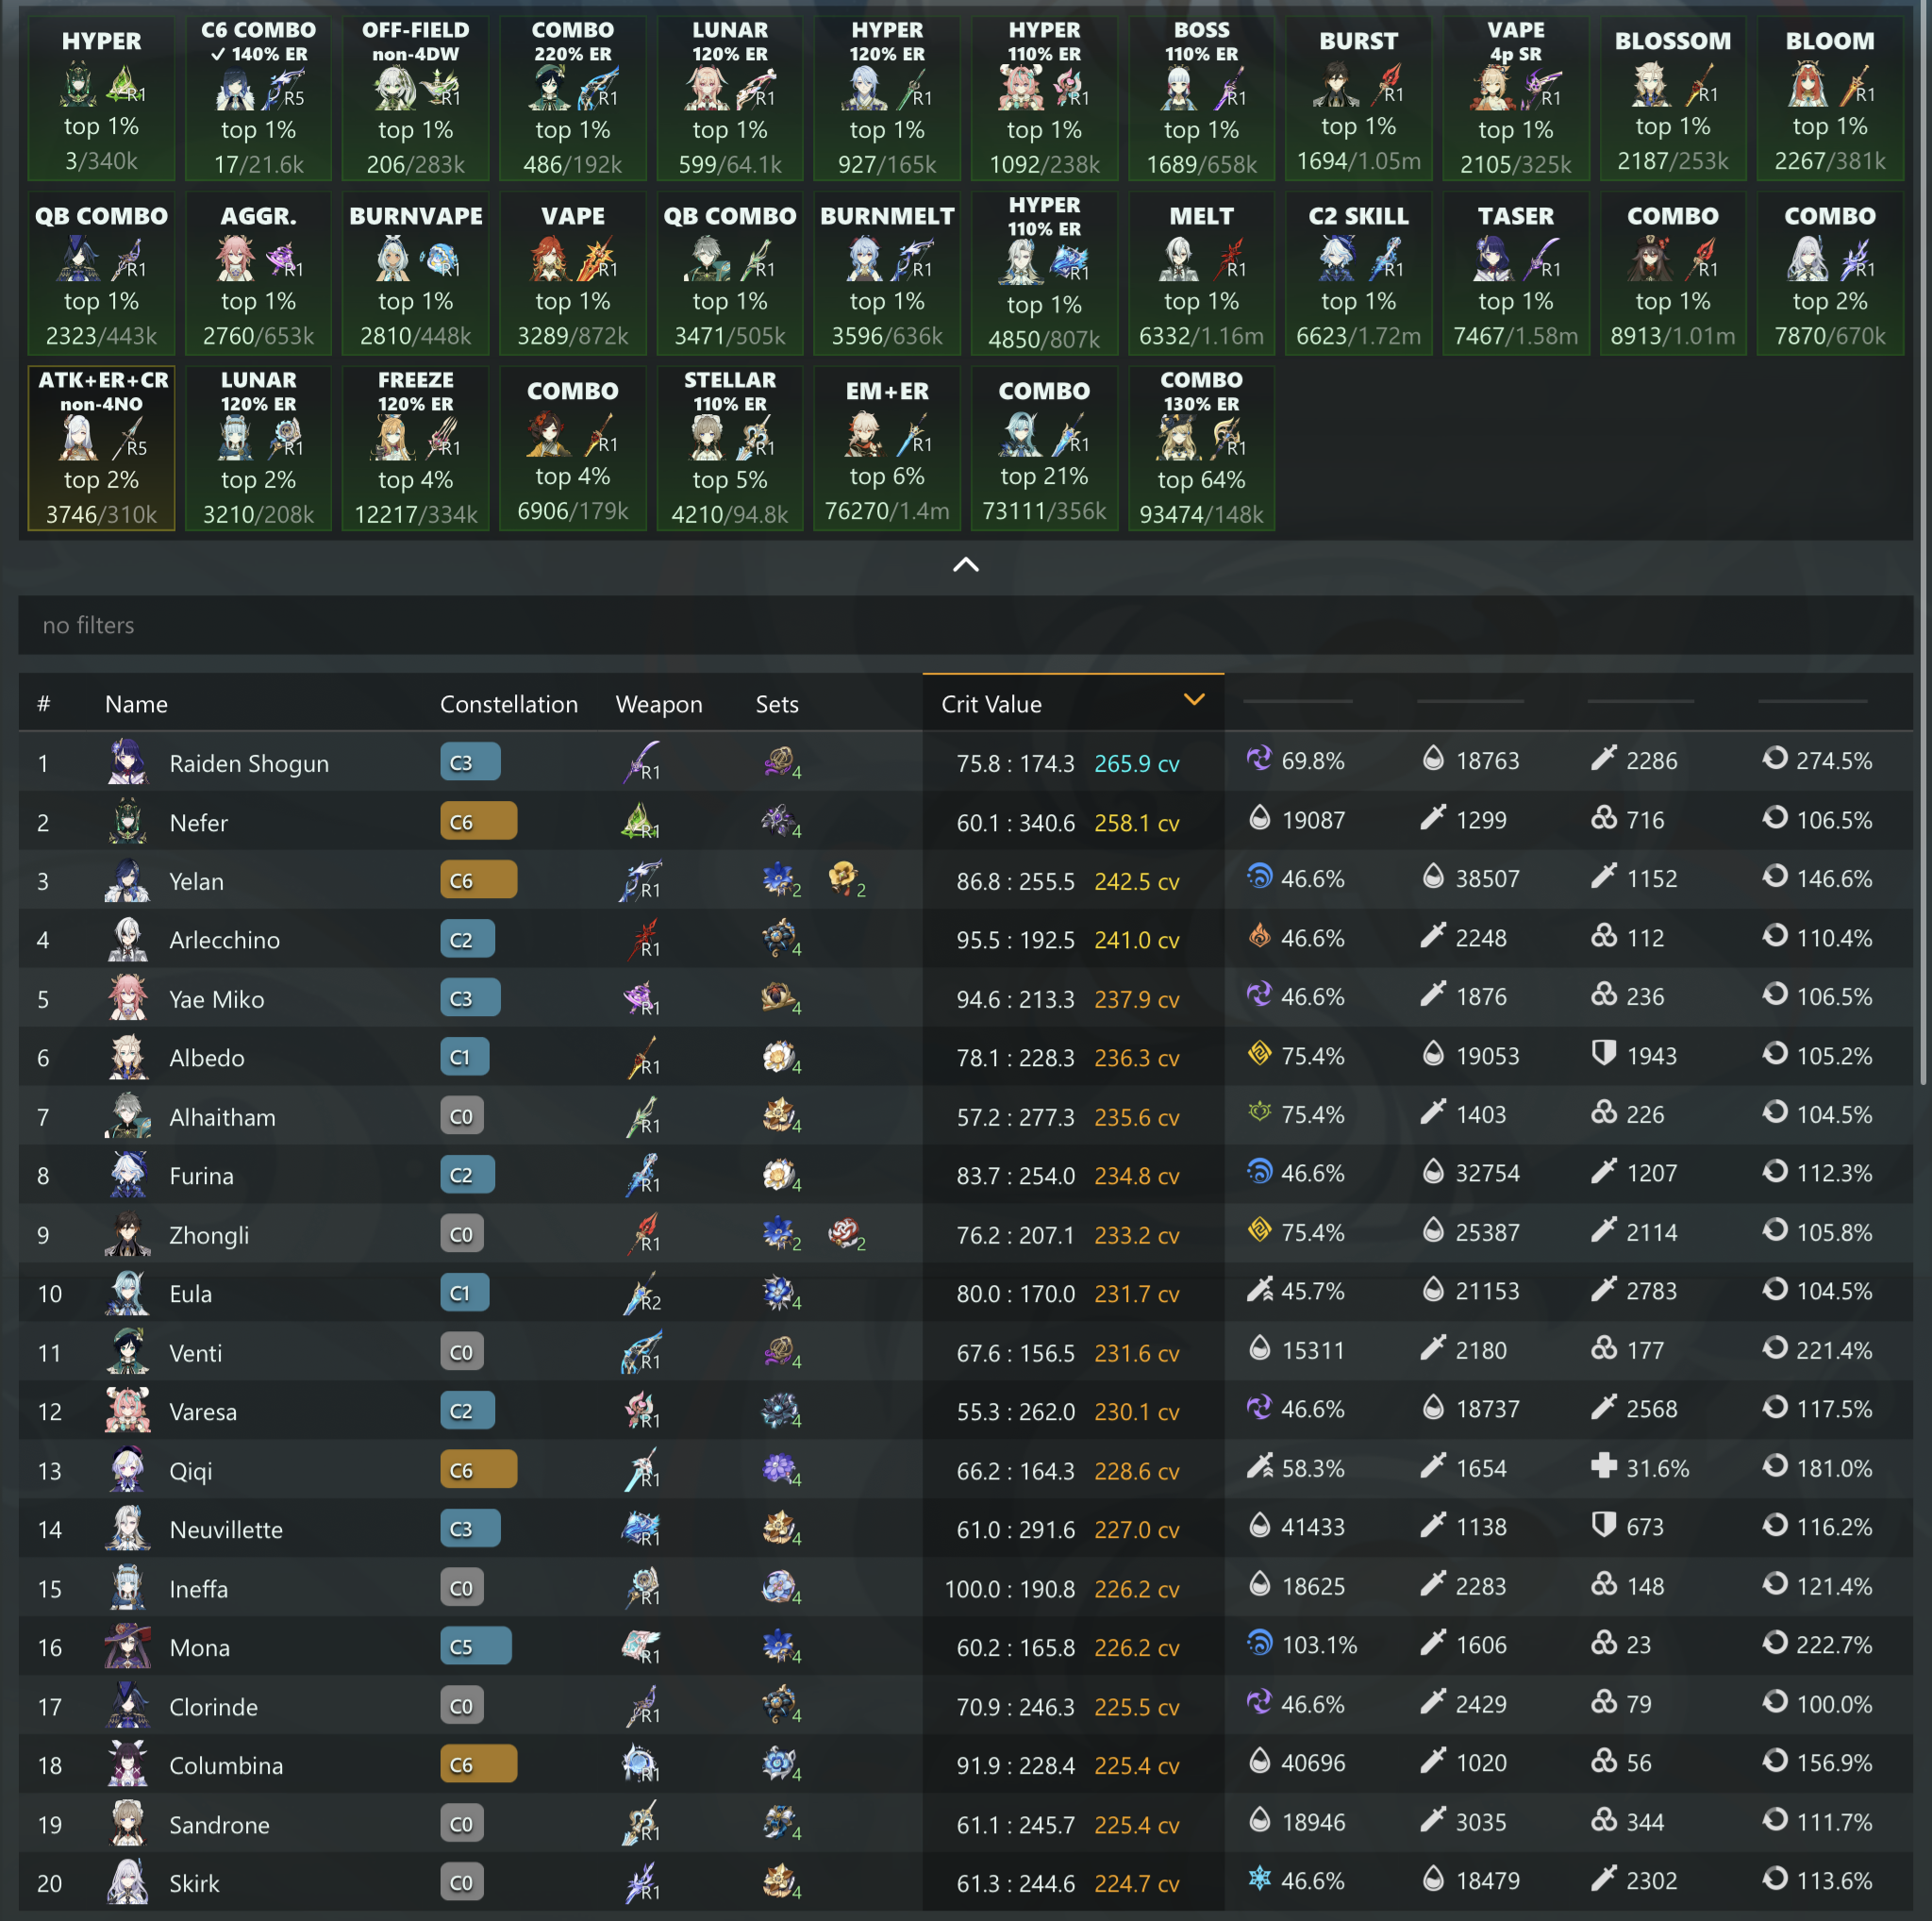
Task: Open the BURNVAPE leaderboard card
Action: pyautogui.click(x=415, y=273)
